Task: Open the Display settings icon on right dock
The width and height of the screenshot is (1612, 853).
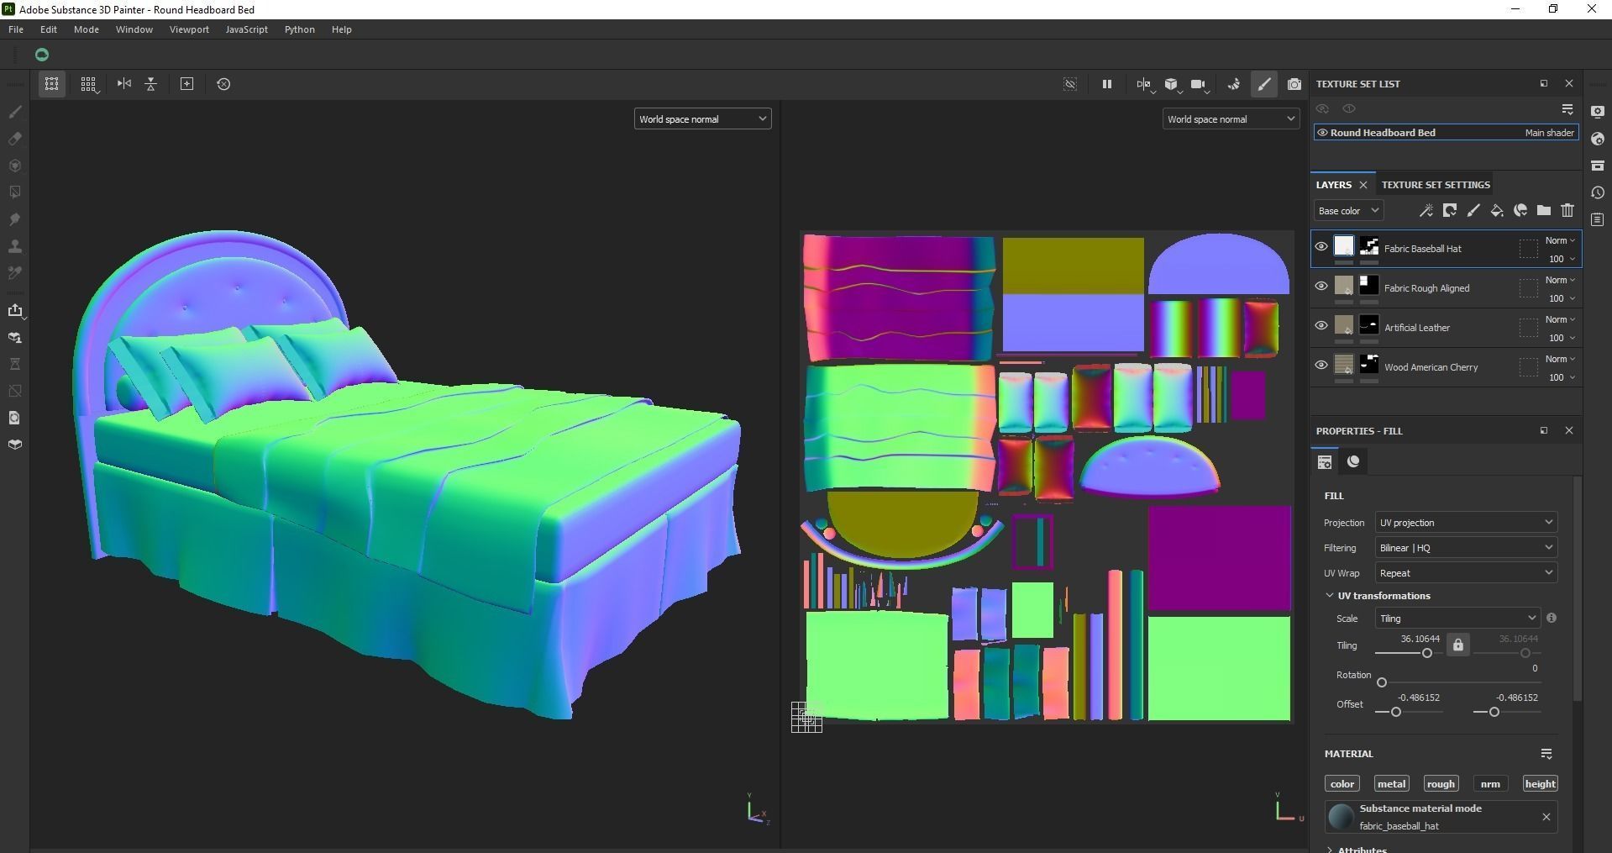Action: click(1598, 112)
